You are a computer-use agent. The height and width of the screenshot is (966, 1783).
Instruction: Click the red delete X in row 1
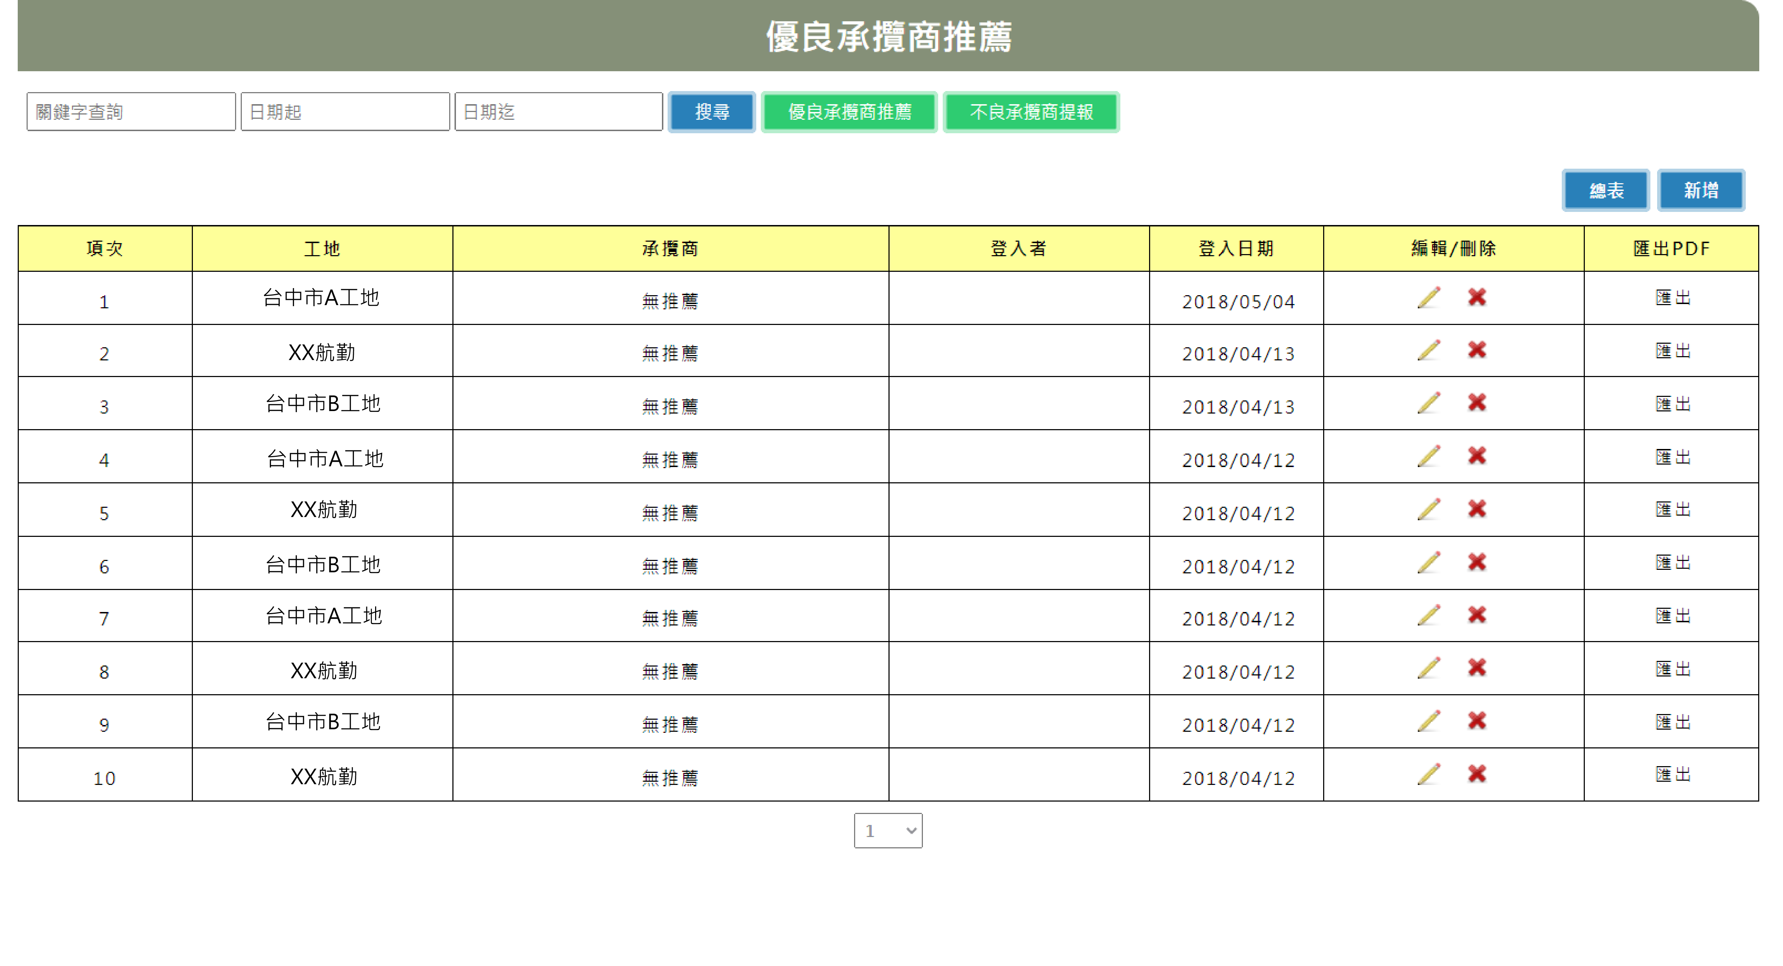pyautogui.click(x=1476, y=298)
